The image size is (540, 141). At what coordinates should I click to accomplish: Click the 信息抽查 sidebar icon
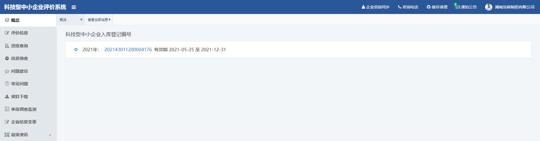[x=7, y=58]
